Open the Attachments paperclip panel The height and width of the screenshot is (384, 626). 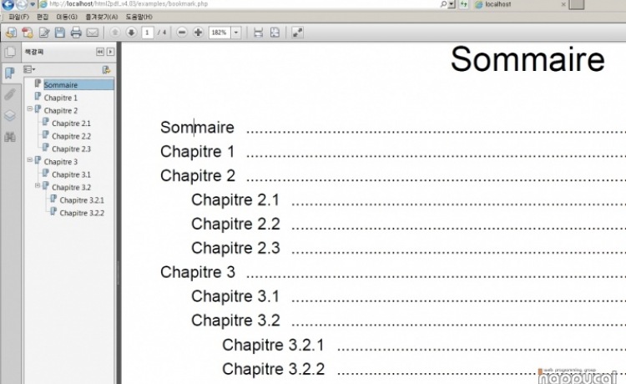(x=10, y=94)
